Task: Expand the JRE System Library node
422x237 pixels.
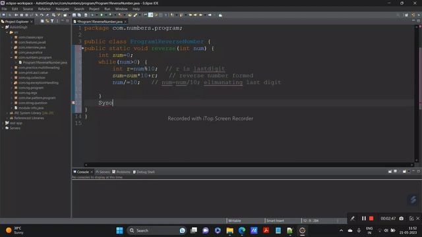Action: (x=7, y=113)
